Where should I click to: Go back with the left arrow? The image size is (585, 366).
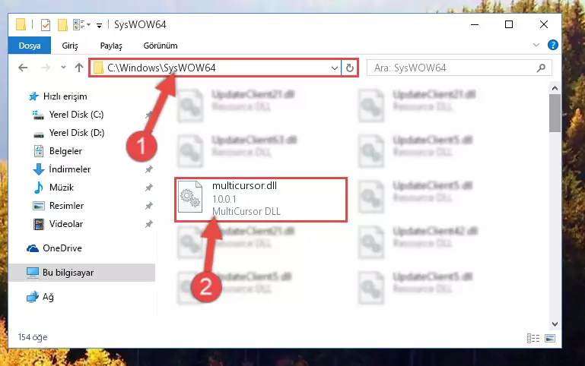pyautogui.click(x=23, y=68)
